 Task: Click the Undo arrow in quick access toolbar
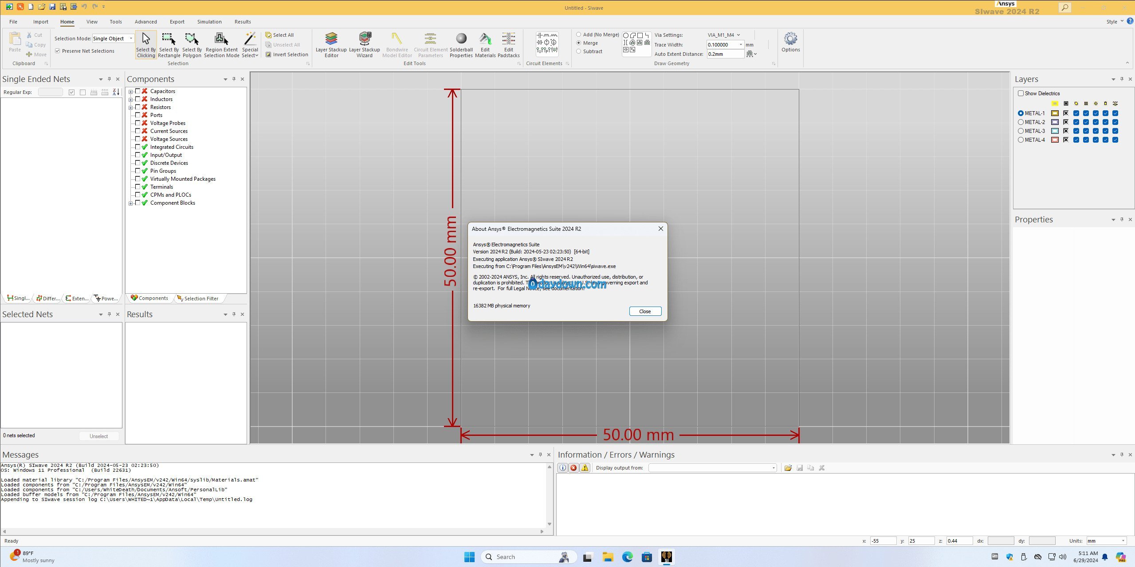[84, 7]
